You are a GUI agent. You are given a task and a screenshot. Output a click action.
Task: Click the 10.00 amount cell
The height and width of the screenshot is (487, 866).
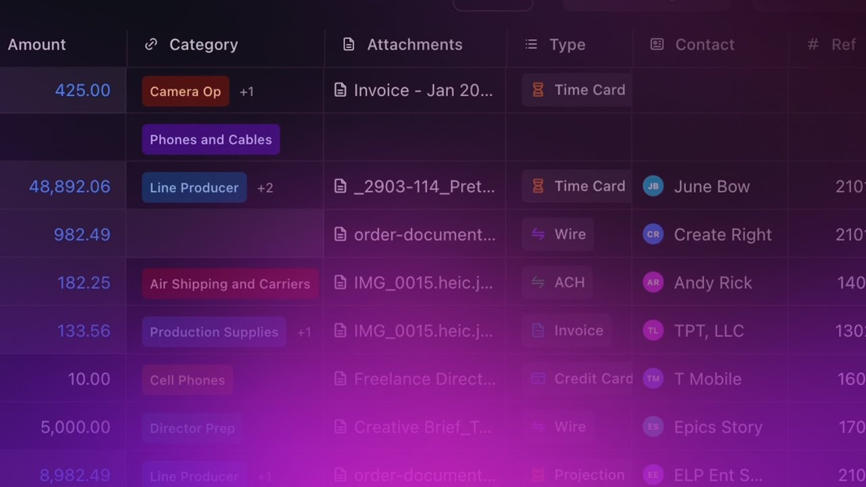(89, 379)
